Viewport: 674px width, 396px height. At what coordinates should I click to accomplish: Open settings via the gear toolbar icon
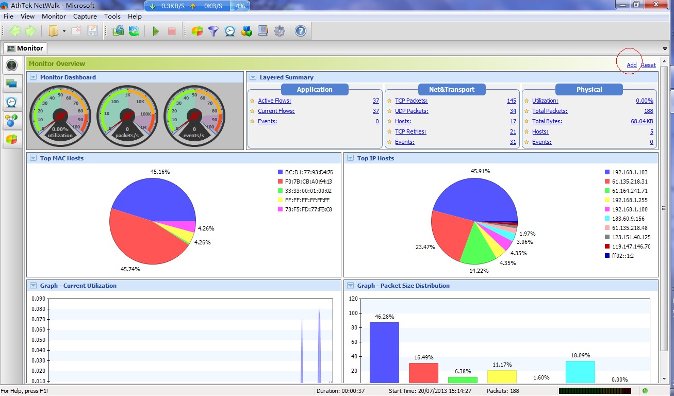280,31
